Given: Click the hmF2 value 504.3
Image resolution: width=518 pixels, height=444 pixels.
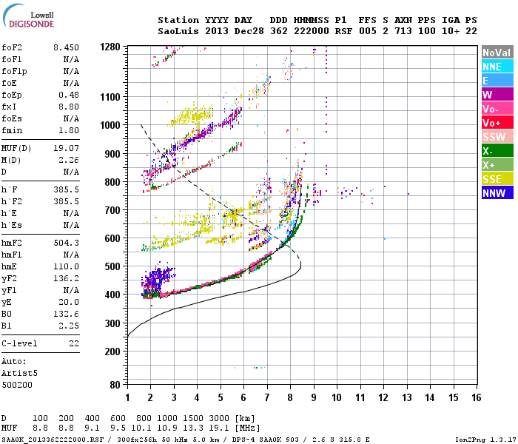Looking at the screenshot, I should 66,243.
